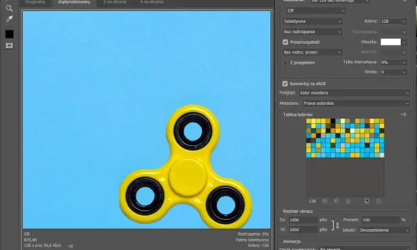Click the Procent field 100
This screenshot has width=417, height=250.
381,220
